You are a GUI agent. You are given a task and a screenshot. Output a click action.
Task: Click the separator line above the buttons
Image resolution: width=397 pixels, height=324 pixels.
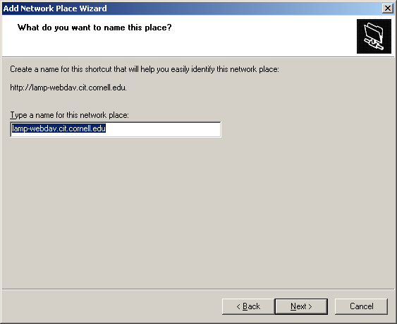198,289
